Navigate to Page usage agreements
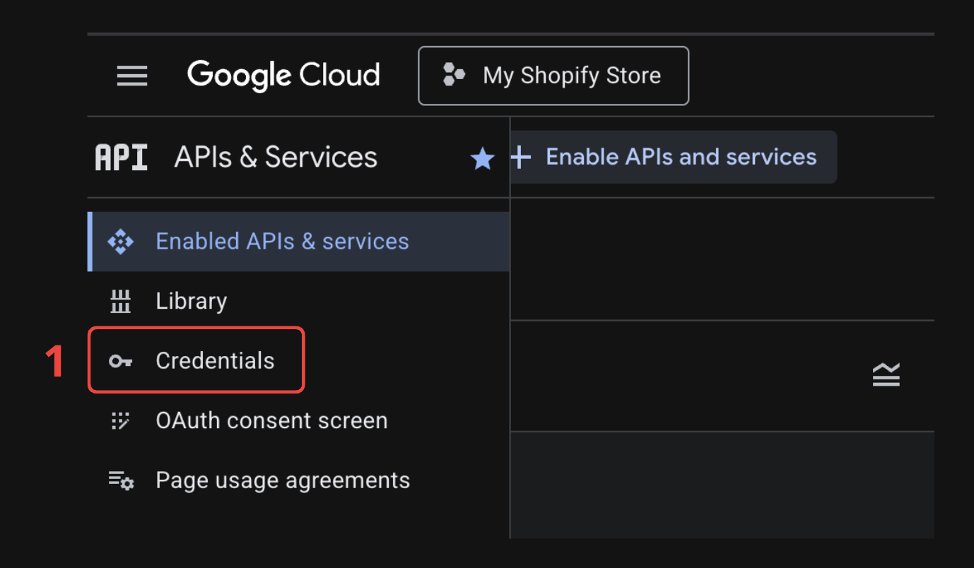 [283, 481]
